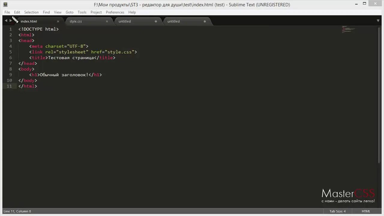Screen dimensions: 384x216
Task: Click line number 11 in gutter
Action: coord(9,86)
